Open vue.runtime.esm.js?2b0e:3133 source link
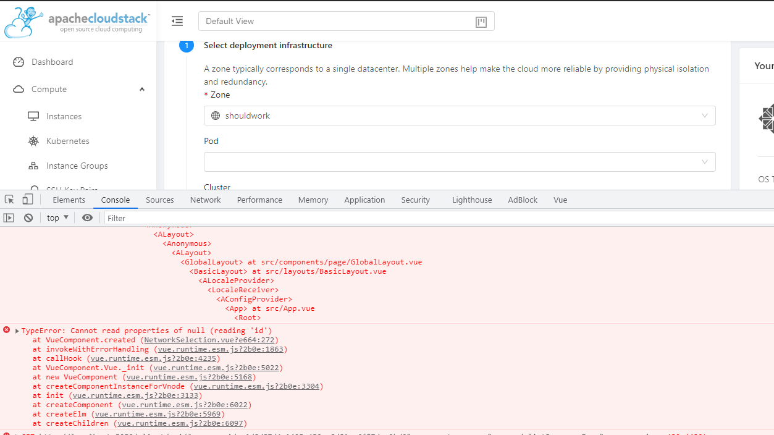 (x=135, y=395)
